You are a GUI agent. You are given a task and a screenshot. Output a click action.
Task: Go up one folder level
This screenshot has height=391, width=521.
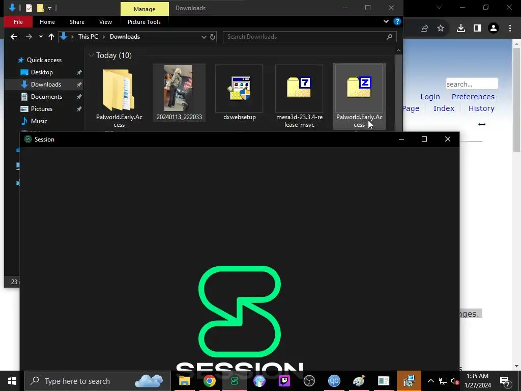click(51, 37)
